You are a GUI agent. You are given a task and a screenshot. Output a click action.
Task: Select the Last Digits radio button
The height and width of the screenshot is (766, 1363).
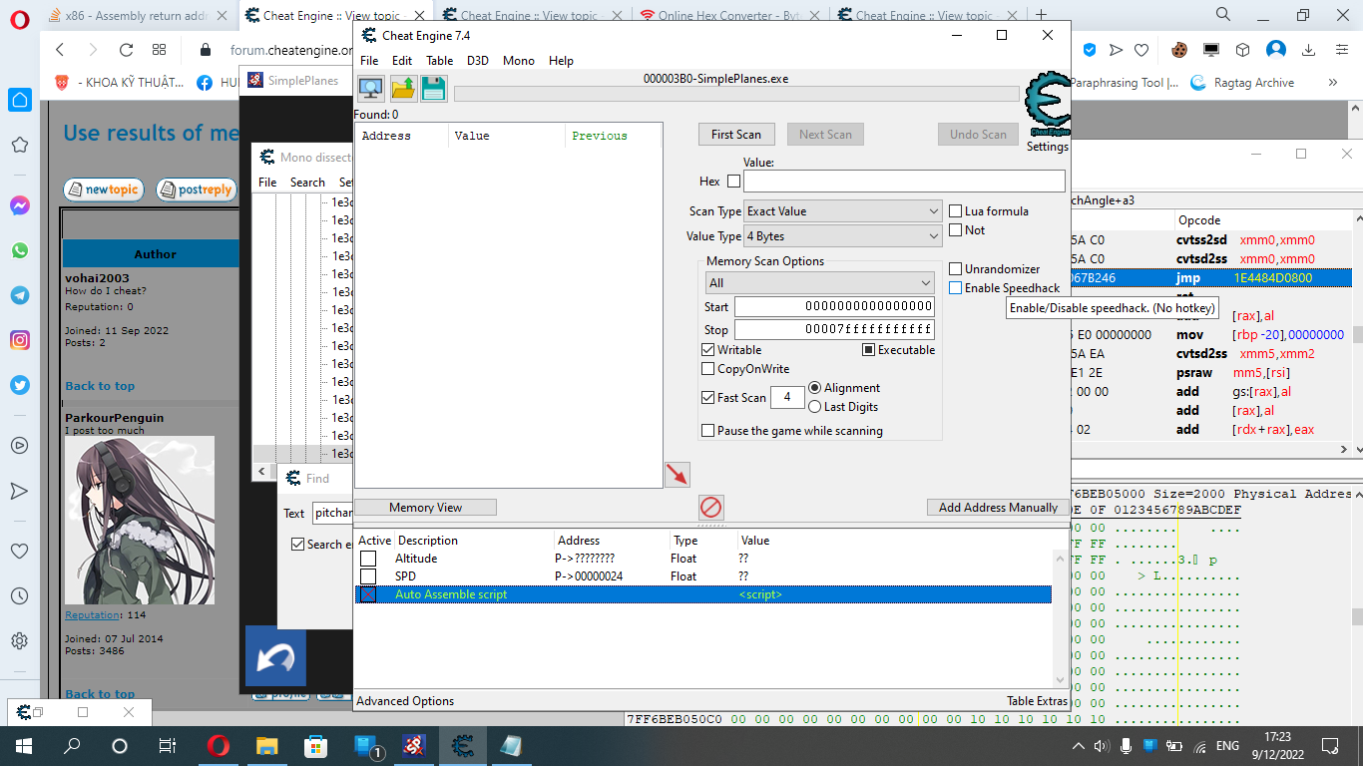click(815, 407)
